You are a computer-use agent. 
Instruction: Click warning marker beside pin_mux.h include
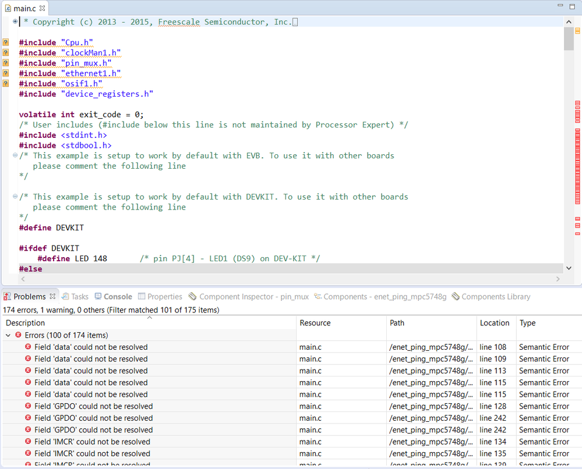pyautogui.click(x=6, y=63)
